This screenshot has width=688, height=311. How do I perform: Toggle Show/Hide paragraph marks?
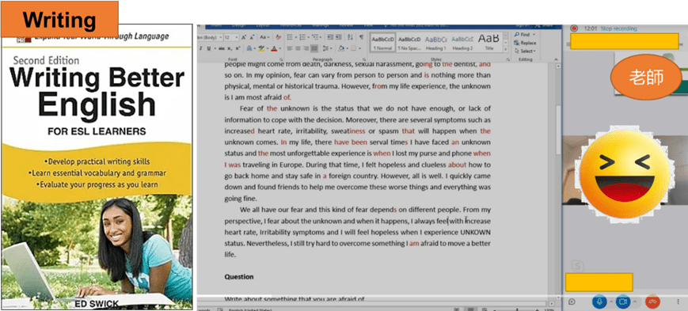click(x=362, y=37)
